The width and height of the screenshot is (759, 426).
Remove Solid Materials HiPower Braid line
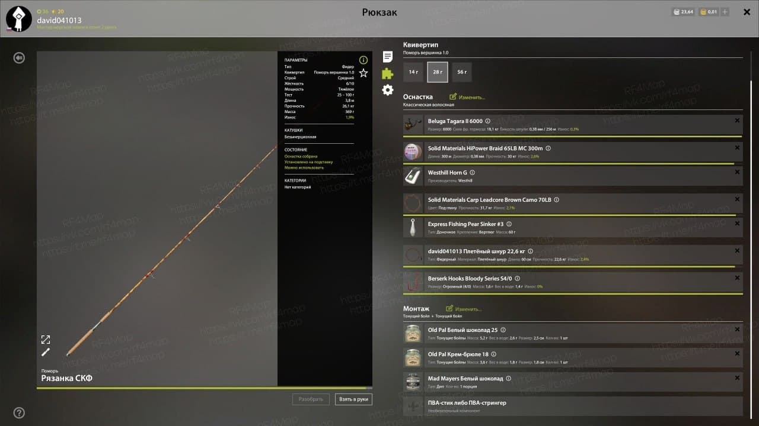737,147
